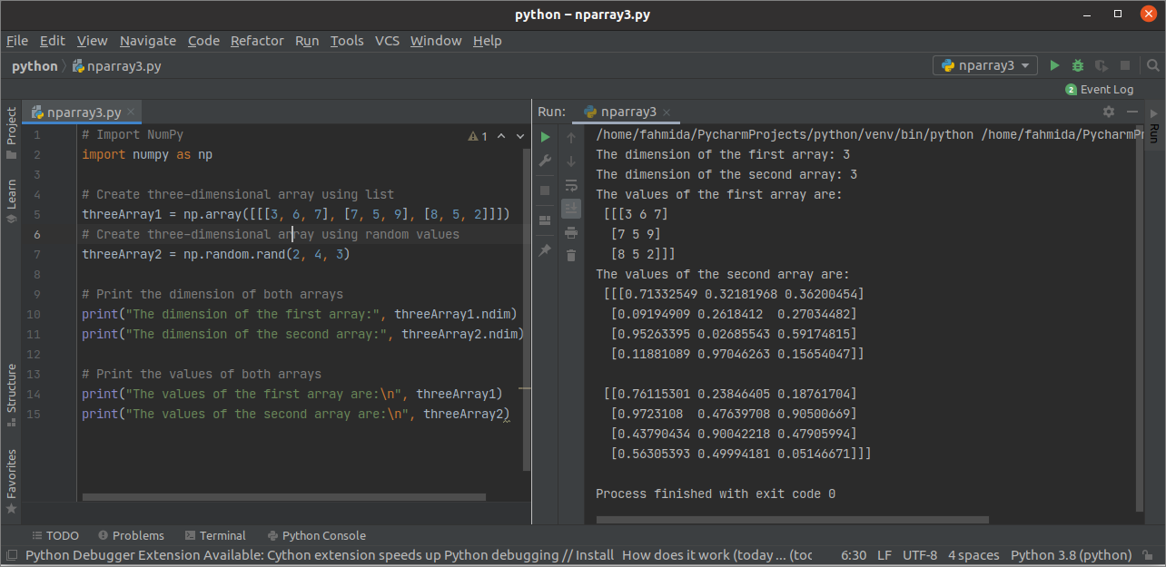This screenshot has height=567, width=1166.
Task: Open the Refactor menu
Action: tap(257, 41)
